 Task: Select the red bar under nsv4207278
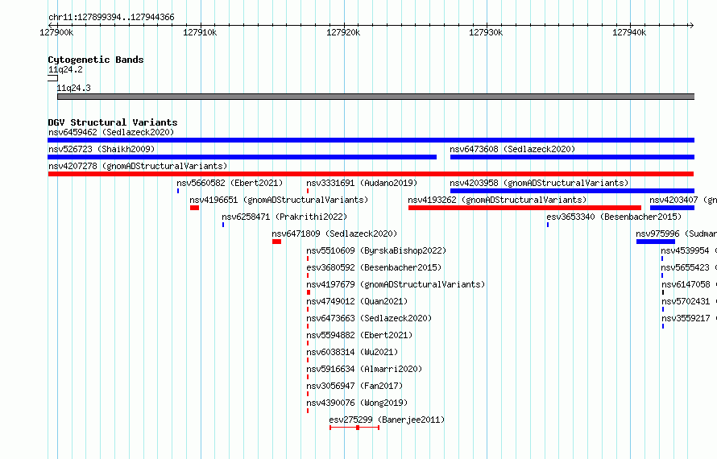(371, 174)
